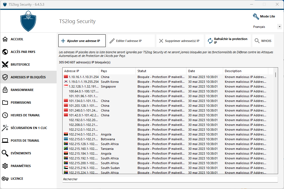Click the magnifier icon for Evènements
Viewport: 284px width, 189px height.
[5, 153]
